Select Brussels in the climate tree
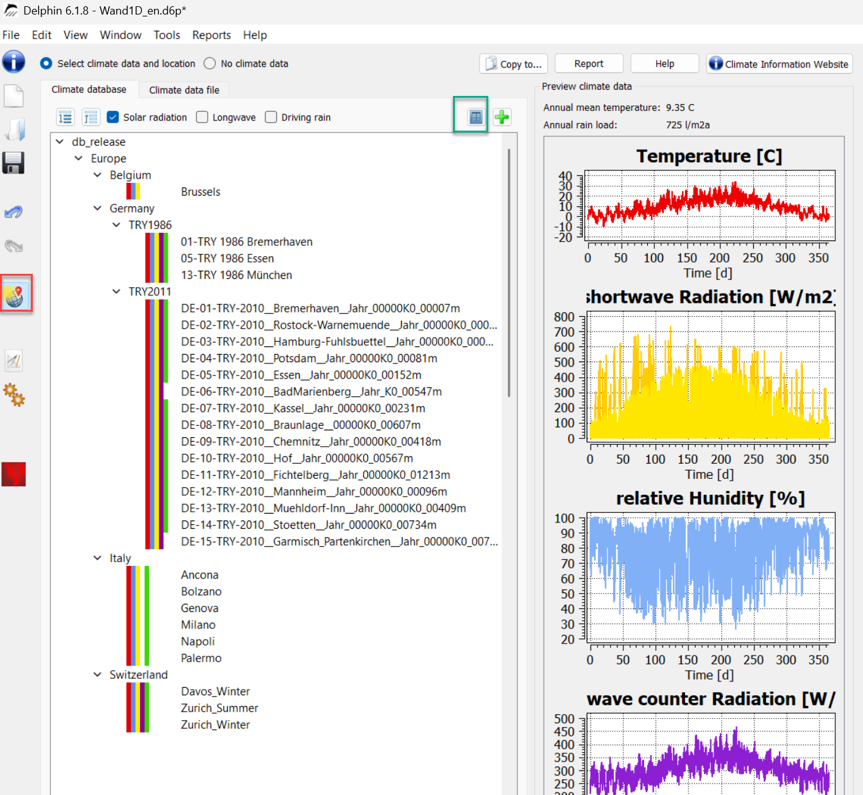The width and height of the screenshot is (863, 795). (x=201, y=192)
